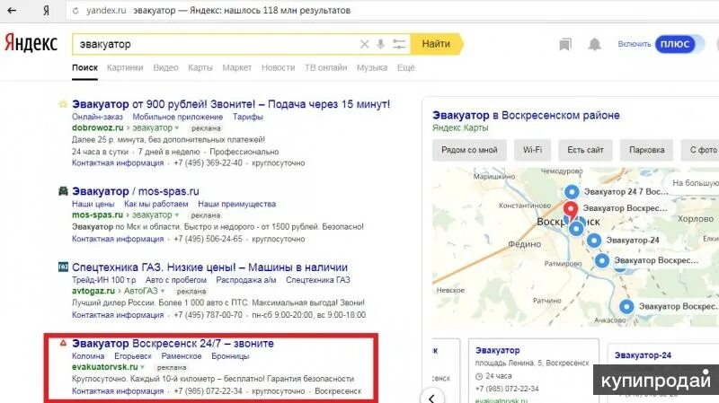
Task: Open search settings sliders icon
Action: (x=399, y=44)
